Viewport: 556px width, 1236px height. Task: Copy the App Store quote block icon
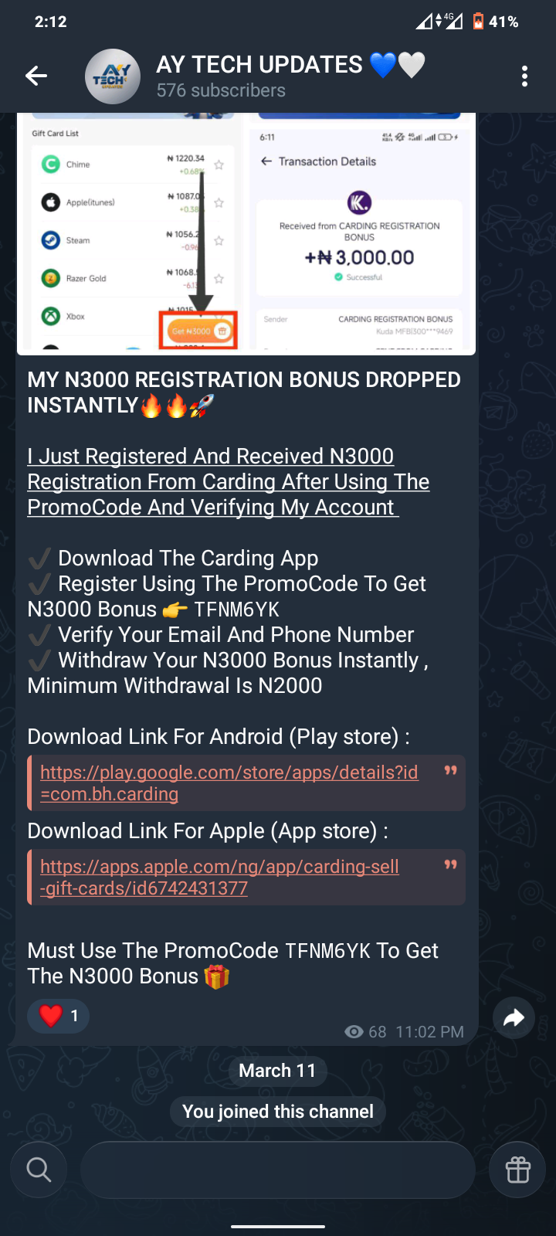tap(450, 864)
